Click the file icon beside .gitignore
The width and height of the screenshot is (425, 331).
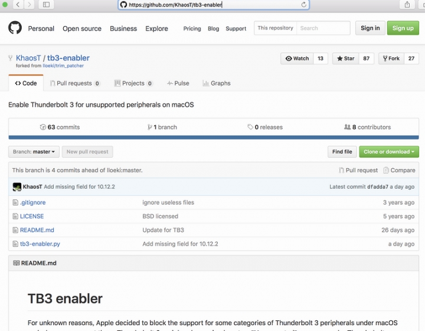(x=15, y=202)
